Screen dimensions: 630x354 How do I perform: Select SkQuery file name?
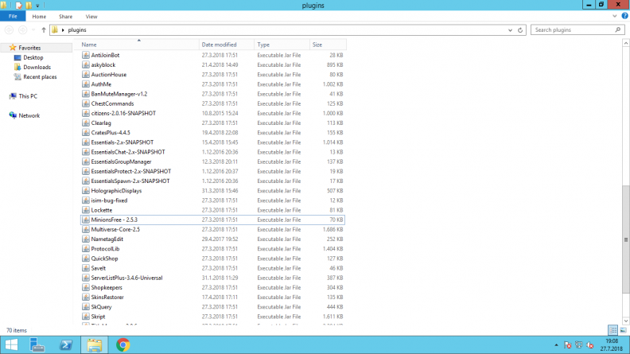click(101, 306)
